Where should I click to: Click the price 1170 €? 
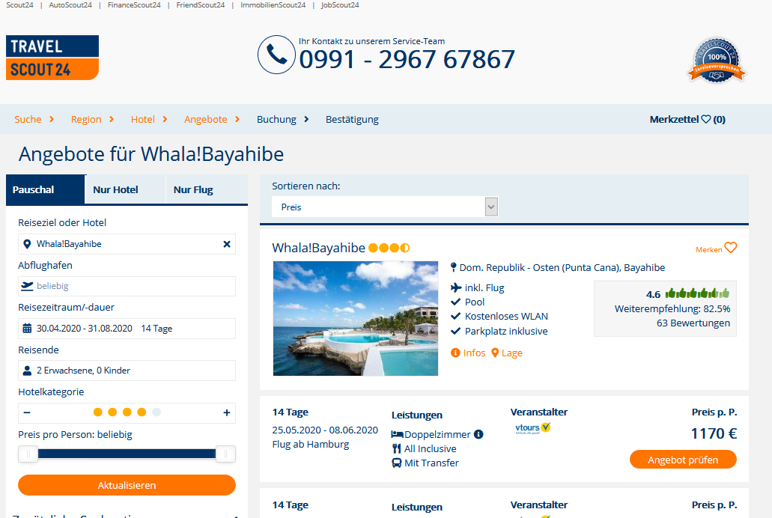(714, 433)
